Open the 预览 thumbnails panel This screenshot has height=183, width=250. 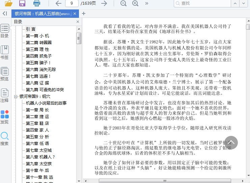coord(5,74)
